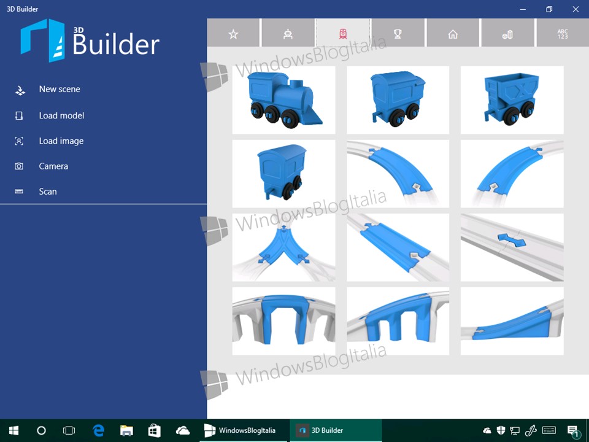Click the Camera icon

coord(19,166)
